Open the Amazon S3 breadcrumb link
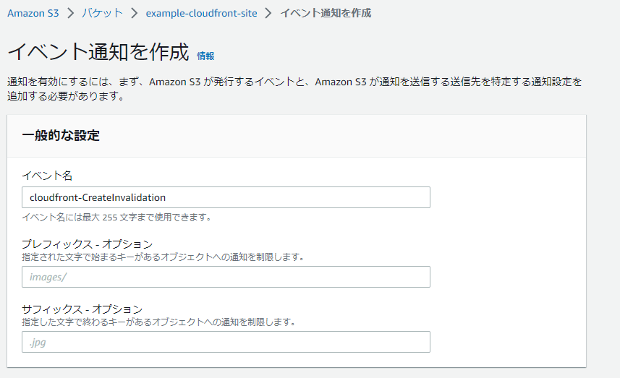 (33, 13)
